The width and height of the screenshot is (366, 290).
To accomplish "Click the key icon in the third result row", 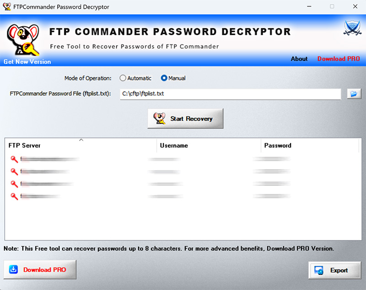I will point(14,184).
